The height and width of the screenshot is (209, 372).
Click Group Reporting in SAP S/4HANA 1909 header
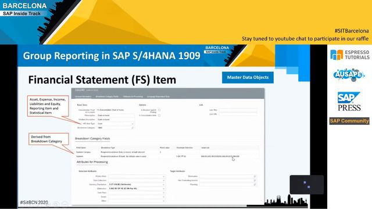click(x=112, y=56)
